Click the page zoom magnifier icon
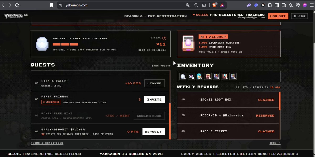 point(196,5)
